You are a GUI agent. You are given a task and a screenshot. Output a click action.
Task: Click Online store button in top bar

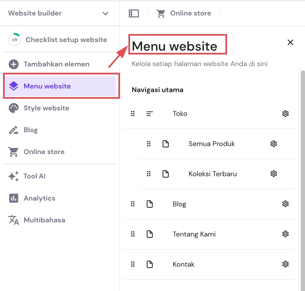tap(184, 13)
